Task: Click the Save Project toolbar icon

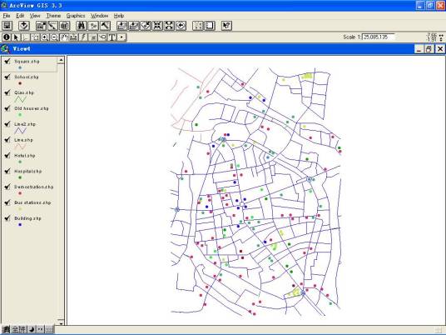Action: [7, 26]
